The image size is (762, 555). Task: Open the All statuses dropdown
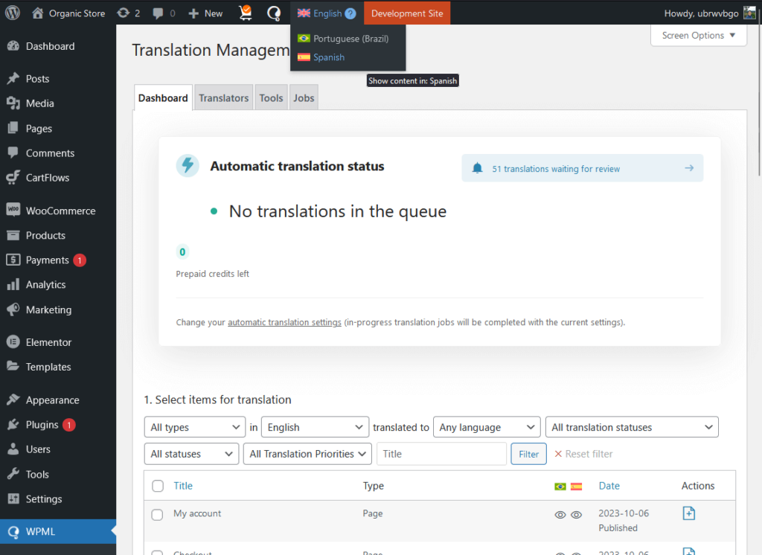point(191,454)
